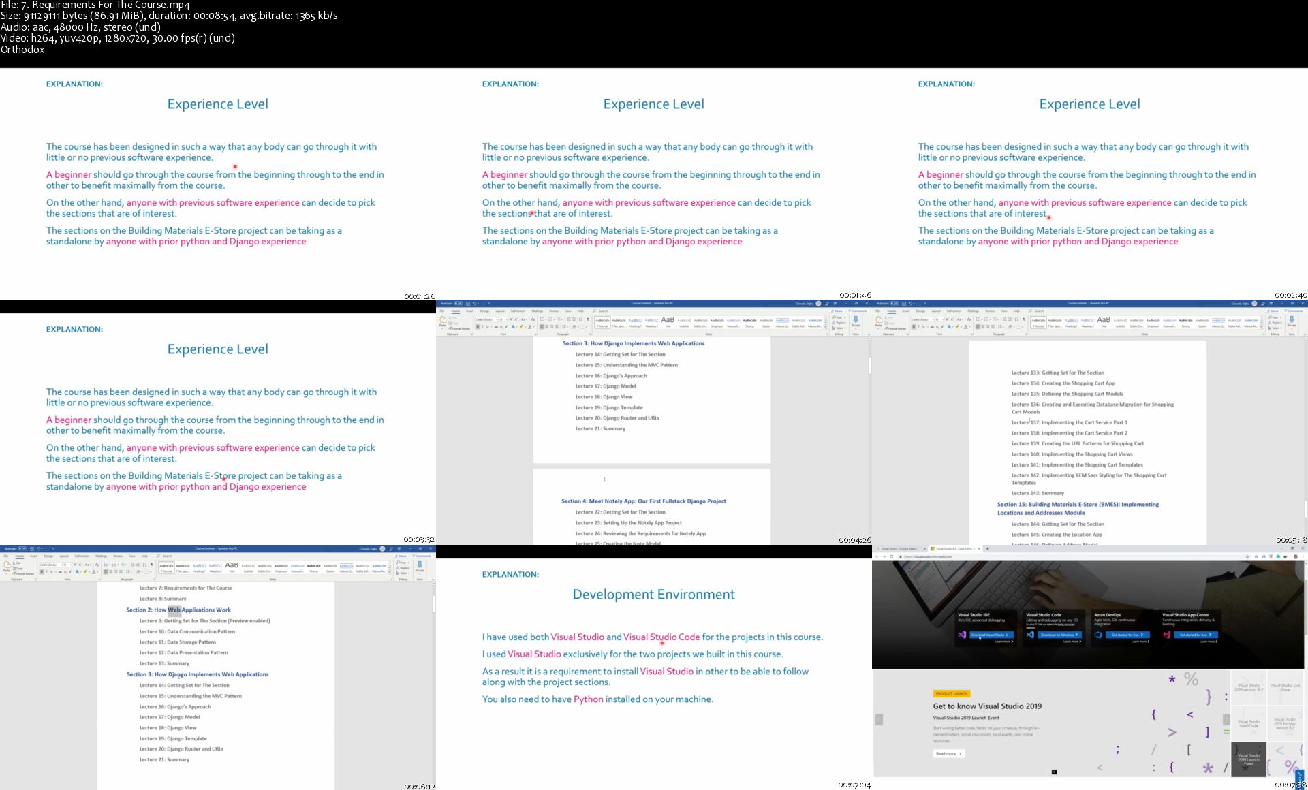Select Format Painter in the 00:06:12 Word ribbon
Screen dimensions: 1308x790
tap(23, 573)
